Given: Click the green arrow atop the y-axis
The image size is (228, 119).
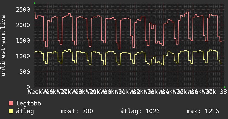Looking at the screenshot, I should [x=35, y=3].
